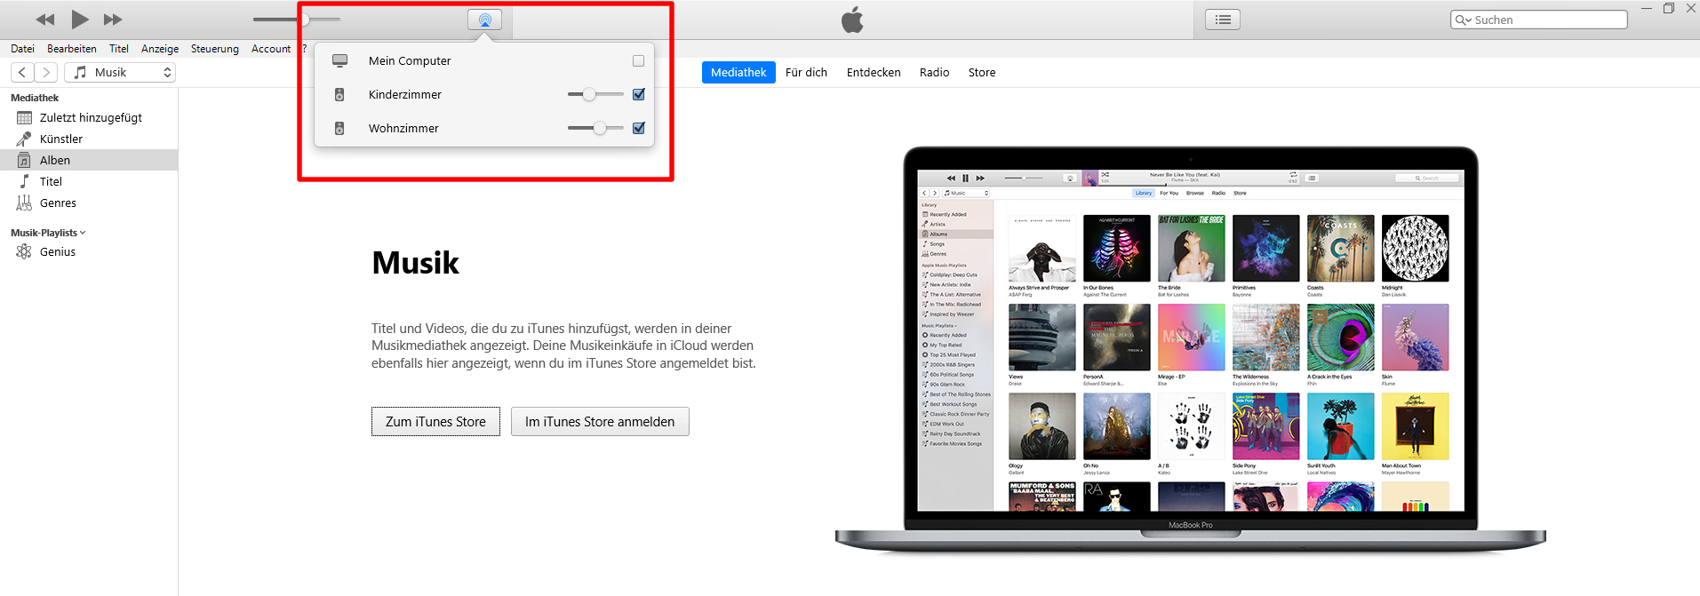Collapse the Musik-Playlists section

pos(48,233)
